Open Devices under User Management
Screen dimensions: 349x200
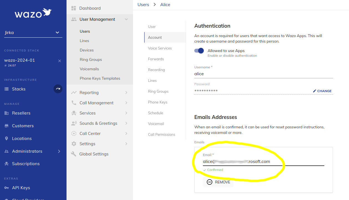[87, 50]
